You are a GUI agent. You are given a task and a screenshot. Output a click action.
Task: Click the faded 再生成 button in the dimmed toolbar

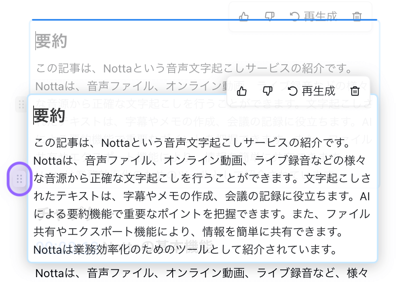313,17
